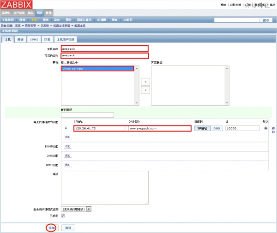277x233 pixels.
Task: Open the agent proxy monitoring dropdown
Action: [x=77, y=209]
